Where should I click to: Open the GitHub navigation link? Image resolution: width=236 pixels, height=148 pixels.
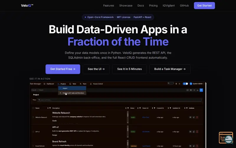(x=184, y=6)
